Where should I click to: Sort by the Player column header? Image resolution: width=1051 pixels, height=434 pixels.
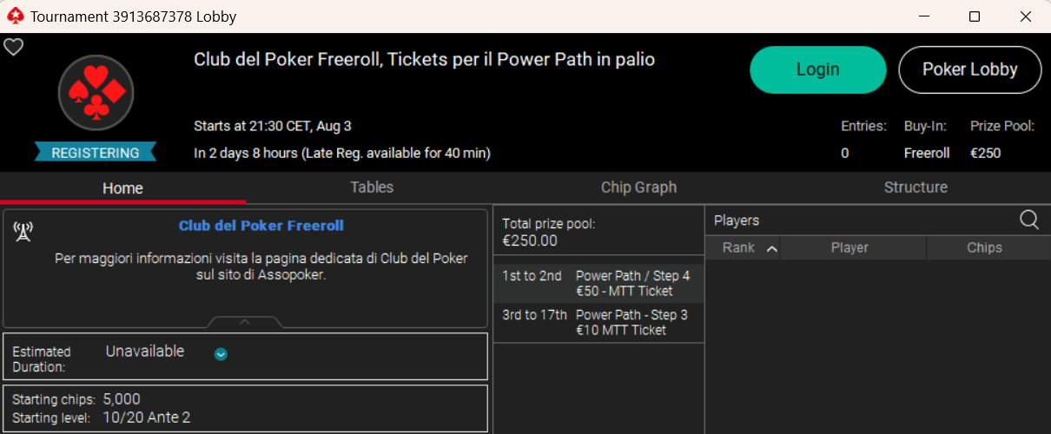849,248
